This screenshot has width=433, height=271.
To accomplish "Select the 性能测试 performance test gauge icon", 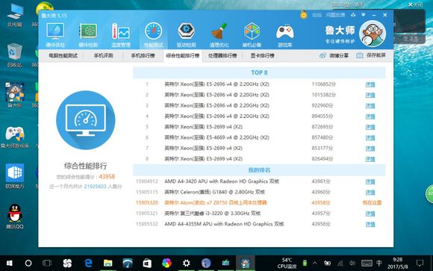I will coord(154,31).
